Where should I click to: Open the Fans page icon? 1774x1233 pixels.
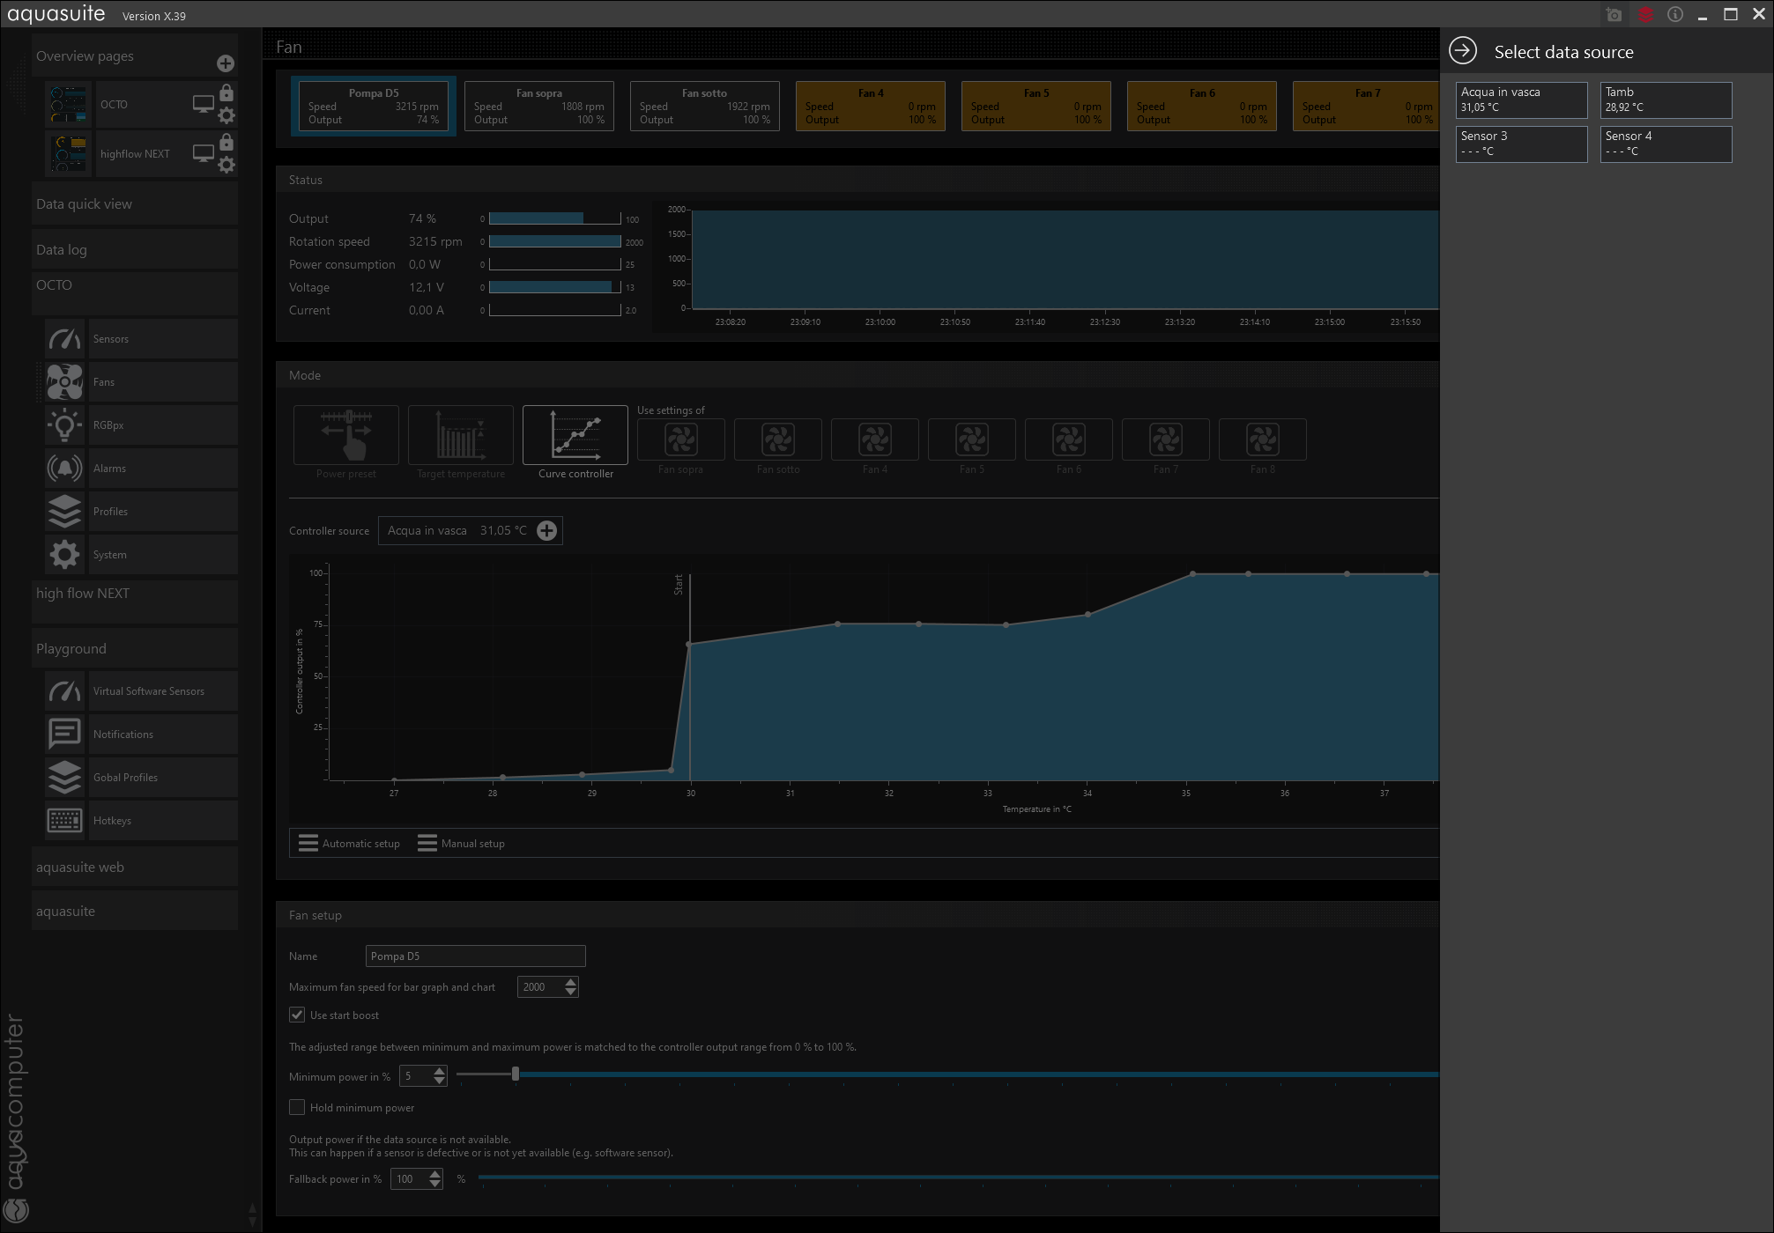65,382
